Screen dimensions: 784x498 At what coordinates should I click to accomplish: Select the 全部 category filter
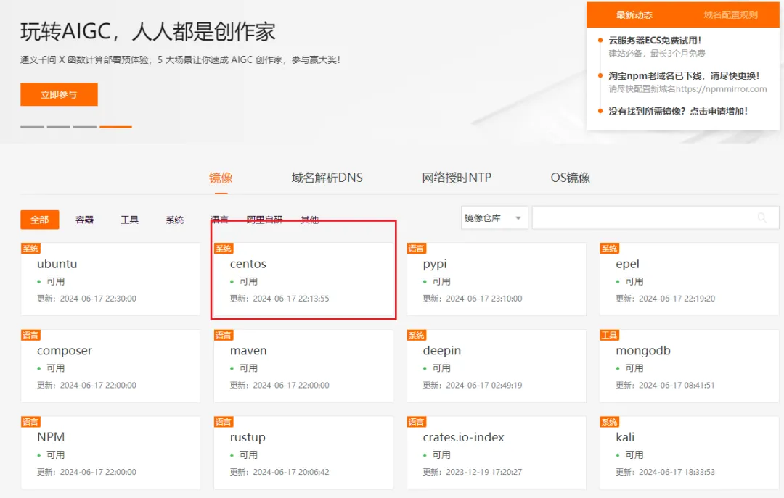tap(39, 220)
